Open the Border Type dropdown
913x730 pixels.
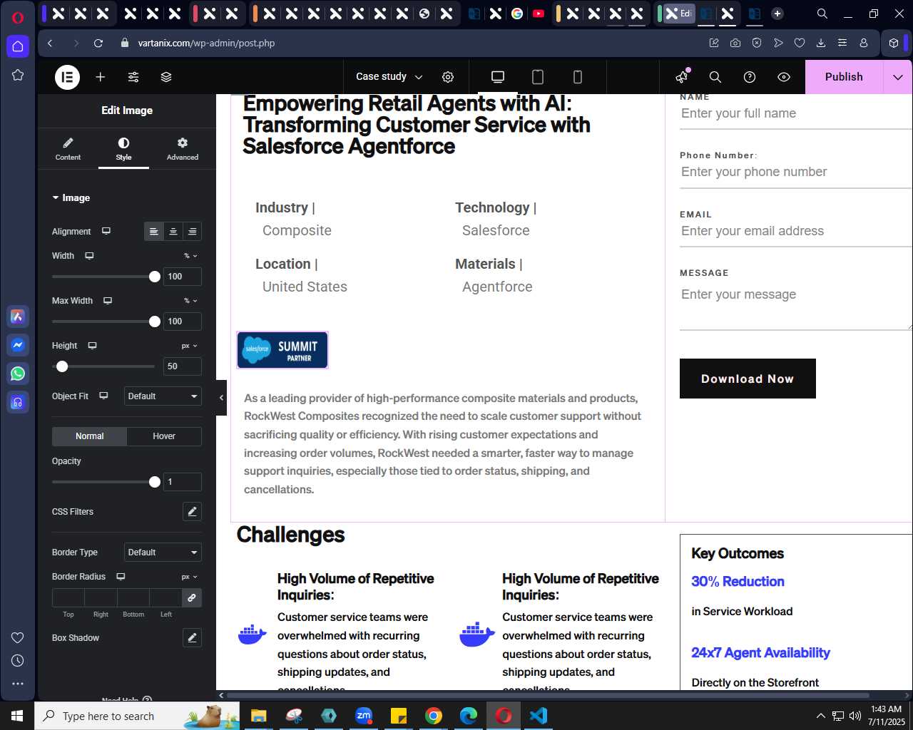[163, 552]
